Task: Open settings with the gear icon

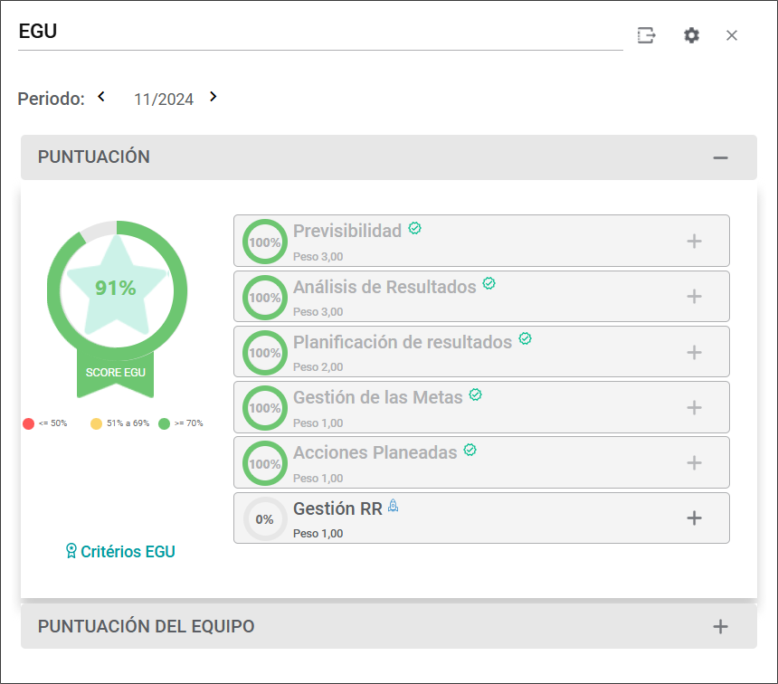Action: click(691, 35)
